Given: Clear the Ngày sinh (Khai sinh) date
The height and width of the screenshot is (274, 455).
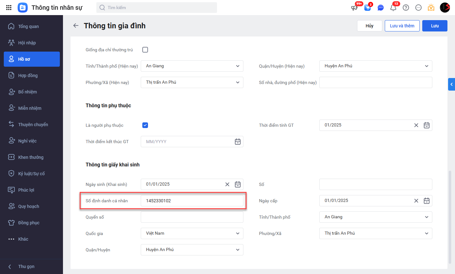Looking at the screenshot, I should pyautogui.click(x=227, y=184).
